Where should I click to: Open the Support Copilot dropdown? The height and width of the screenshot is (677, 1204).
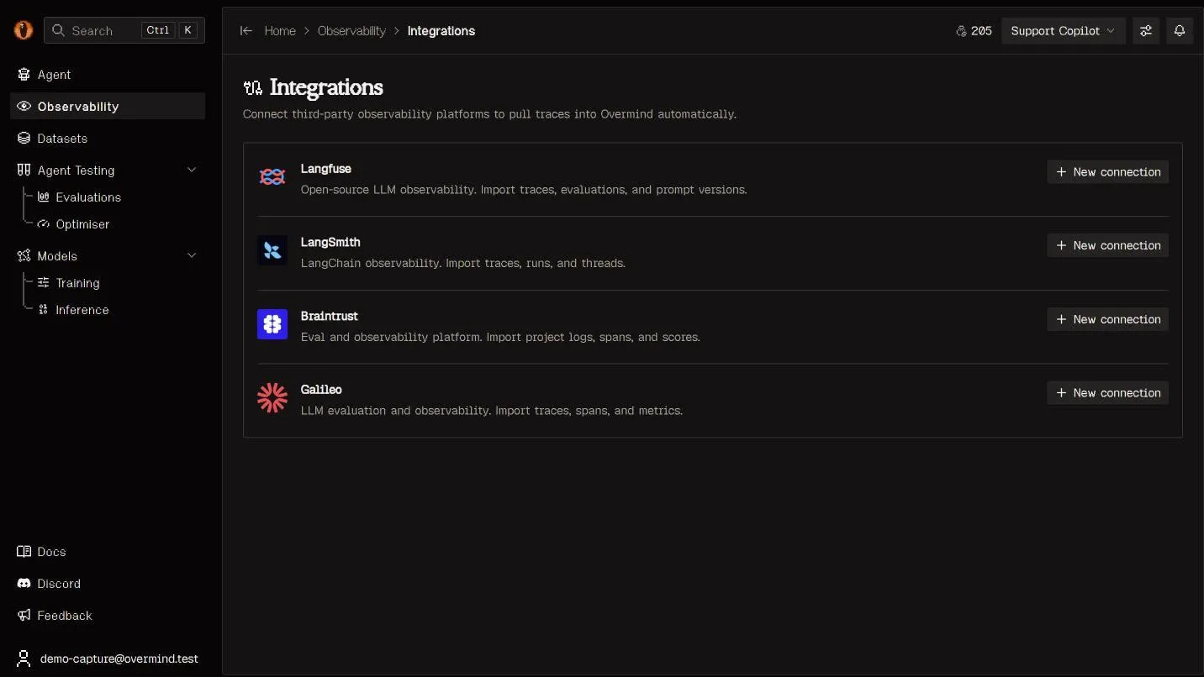pos(1063,31)
